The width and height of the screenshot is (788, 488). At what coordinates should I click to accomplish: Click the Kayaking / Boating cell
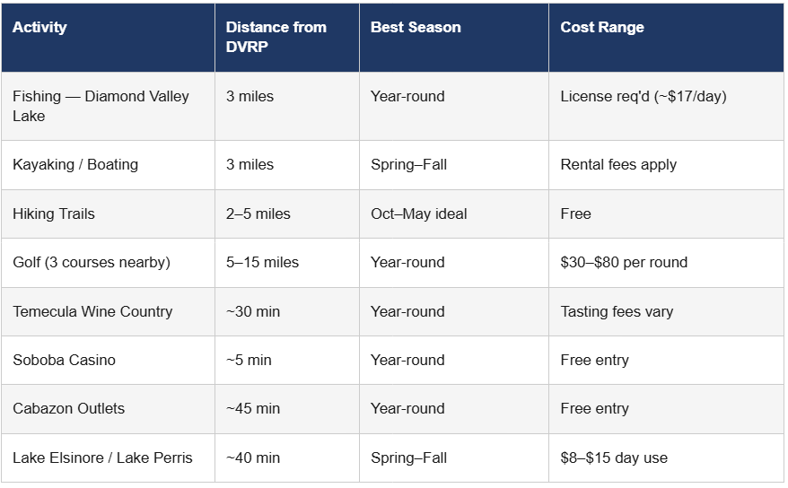(x=75, y=165)
